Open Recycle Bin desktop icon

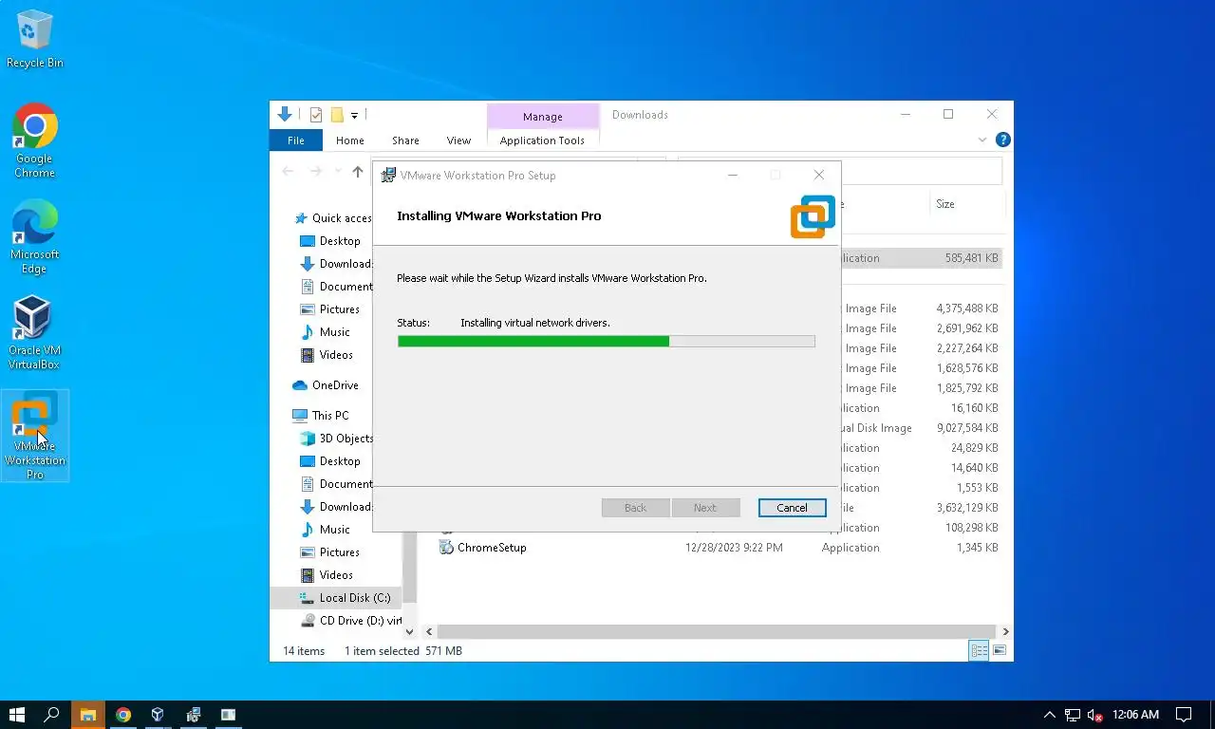tap(35, 40)
